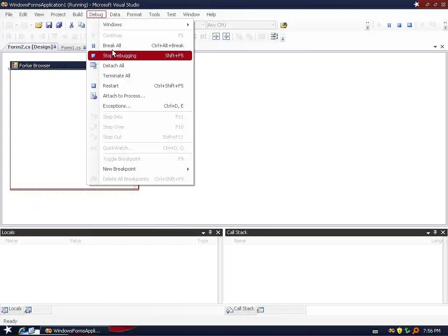
Task: Click the orange magnifier tray icon
Action: [x=416, y=331]
